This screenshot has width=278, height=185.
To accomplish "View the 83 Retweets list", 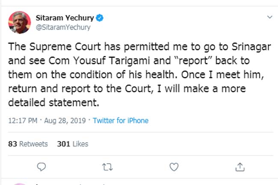I will click(28, 144).
